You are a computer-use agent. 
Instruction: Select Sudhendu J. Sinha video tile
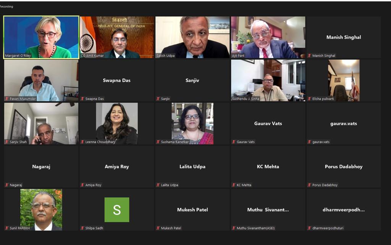coord(268,80)
